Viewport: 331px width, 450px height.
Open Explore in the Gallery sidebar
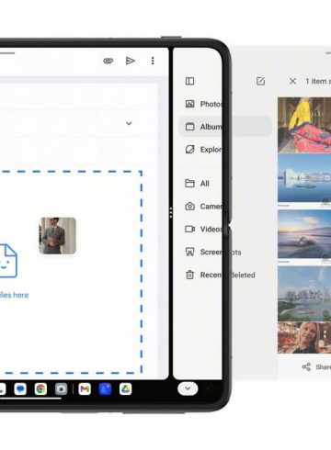[x=203, y=150]
